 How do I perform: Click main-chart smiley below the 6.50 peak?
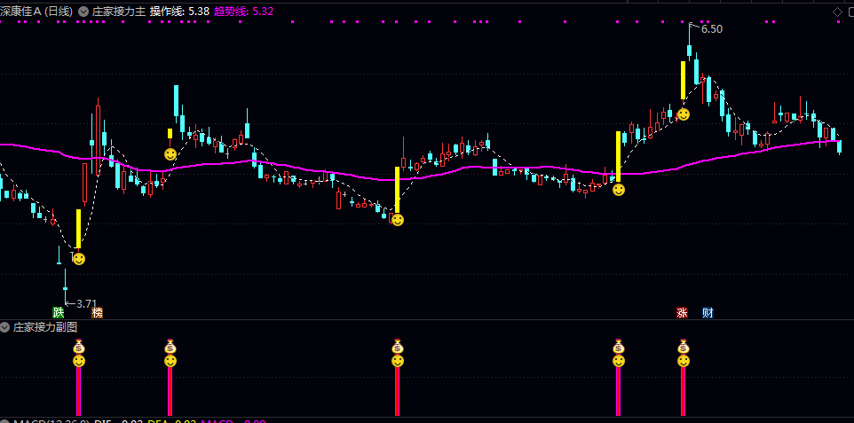683,114
